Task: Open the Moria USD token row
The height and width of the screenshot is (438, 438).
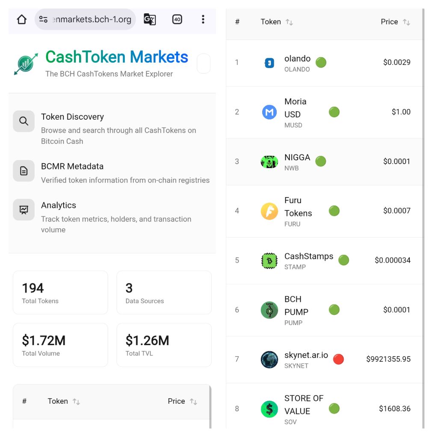Action: coord(295,112)
